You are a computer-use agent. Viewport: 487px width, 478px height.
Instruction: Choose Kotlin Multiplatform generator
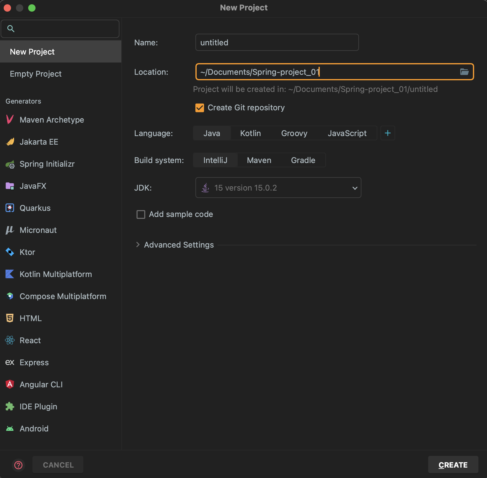(x=61, y=274)
